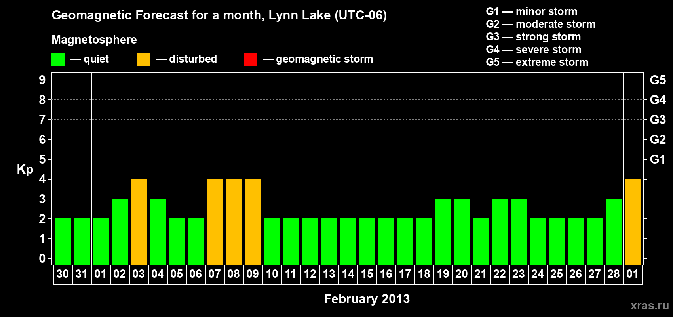Click Kp value 9 on left axis
The height and width of the screenshot is (317, 673).
[42, 80]
